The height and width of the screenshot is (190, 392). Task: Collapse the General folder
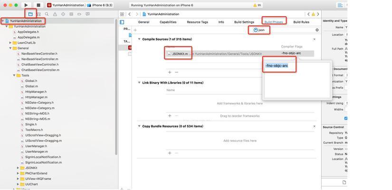[10, 48]
